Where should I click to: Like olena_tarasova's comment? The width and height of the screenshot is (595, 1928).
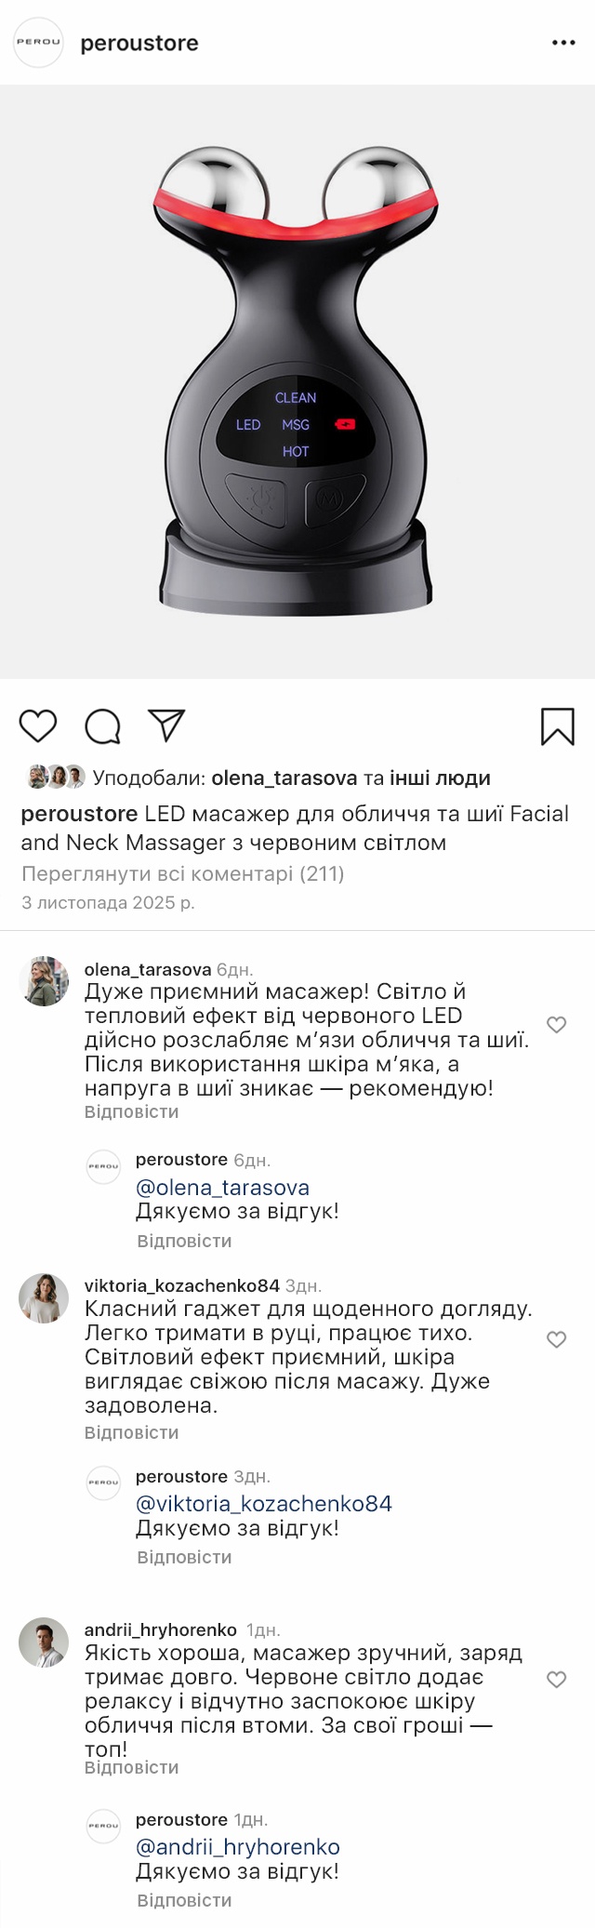coord(556,1025)
